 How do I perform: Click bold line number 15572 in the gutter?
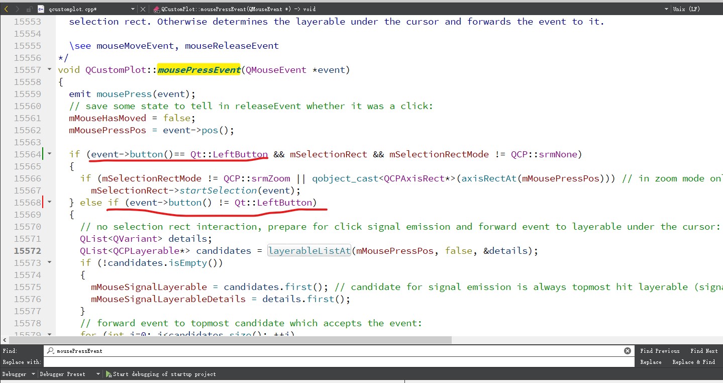pyautogui.click(x=28, y=251)
